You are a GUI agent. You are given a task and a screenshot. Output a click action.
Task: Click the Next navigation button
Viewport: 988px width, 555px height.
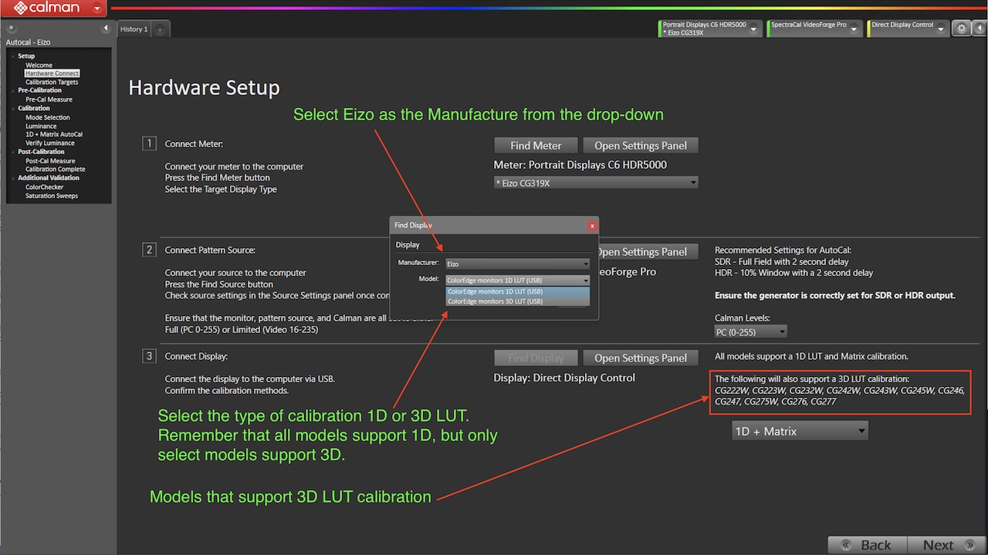(x=947, y=545)
